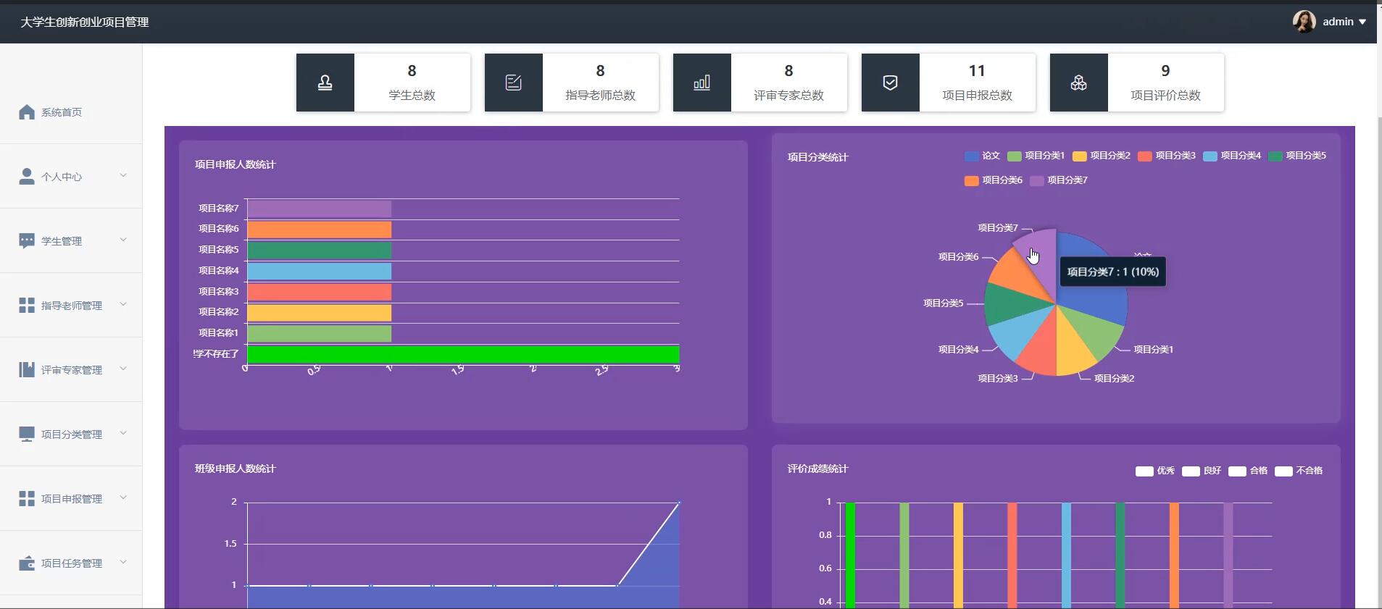Open the 指导老师管理 menu item
Viewport: 1382px width, 609px height.
71,306
